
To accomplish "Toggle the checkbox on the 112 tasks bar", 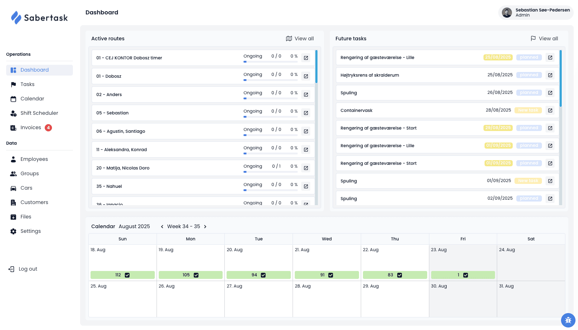I will point(127,275).
